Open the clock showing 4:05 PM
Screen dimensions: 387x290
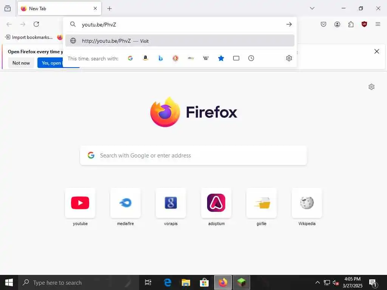[353, 282]
